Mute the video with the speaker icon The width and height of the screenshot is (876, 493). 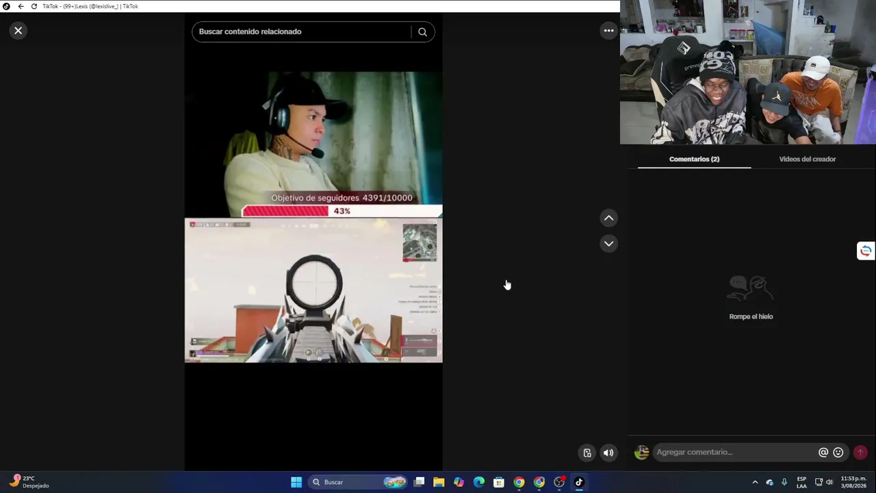coord(608,453)
